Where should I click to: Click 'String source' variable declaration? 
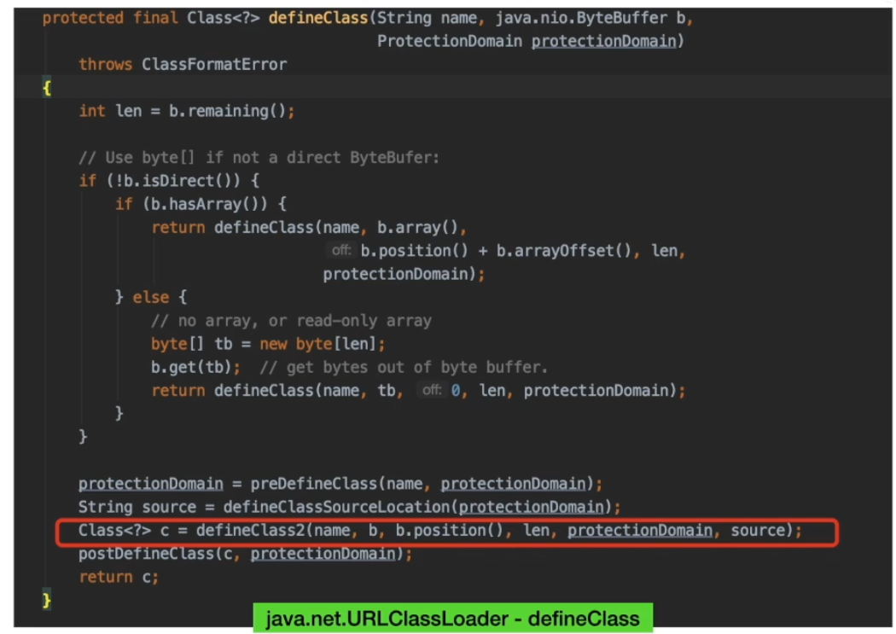tap(137, 507)
